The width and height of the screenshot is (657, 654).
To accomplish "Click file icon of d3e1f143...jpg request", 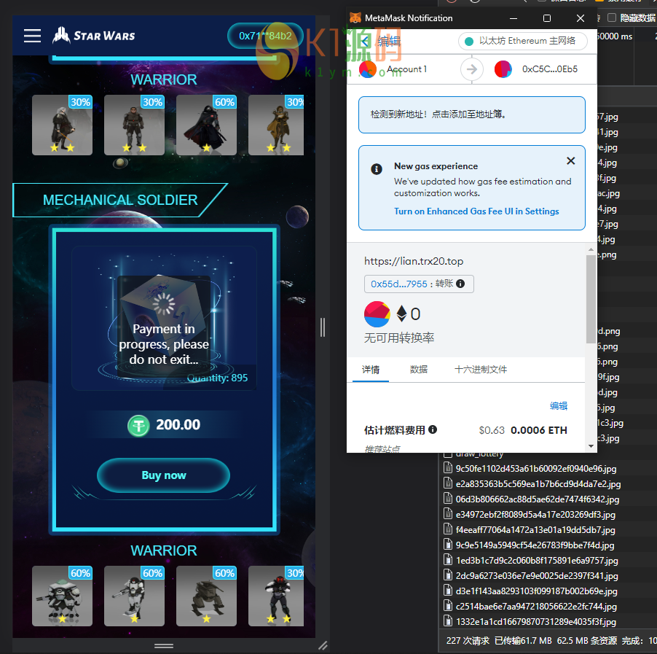I will coord(448,591).
